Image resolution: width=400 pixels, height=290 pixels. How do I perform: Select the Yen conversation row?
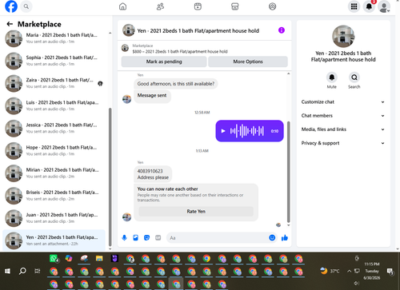54,240
